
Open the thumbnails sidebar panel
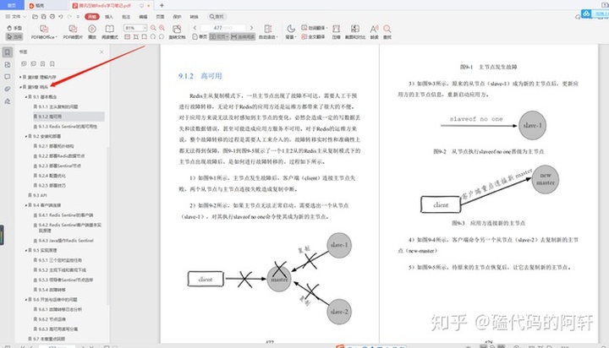click(x=8, y=65)
